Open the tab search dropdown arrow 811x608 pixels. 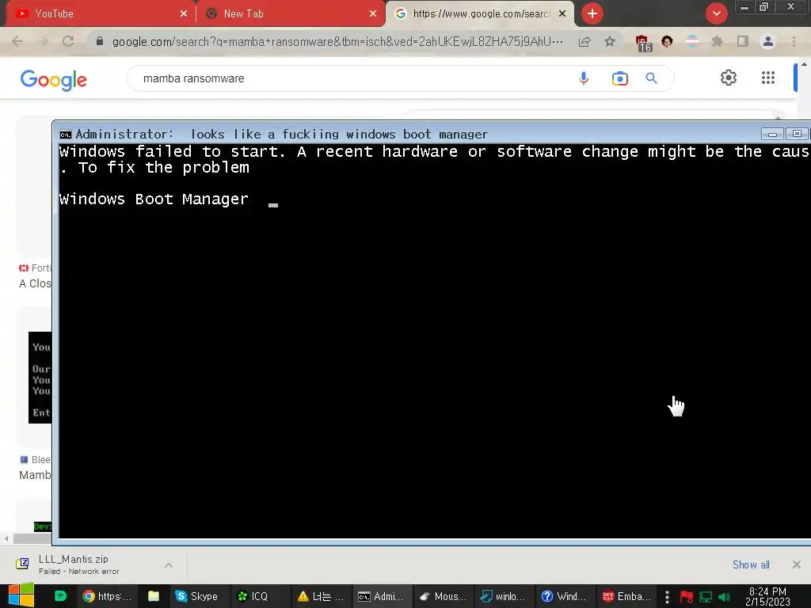(716, 13)
